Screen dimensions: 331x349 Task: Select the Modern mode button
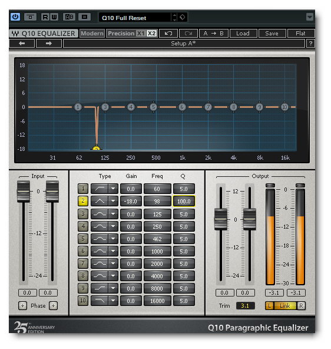(92, 34)
